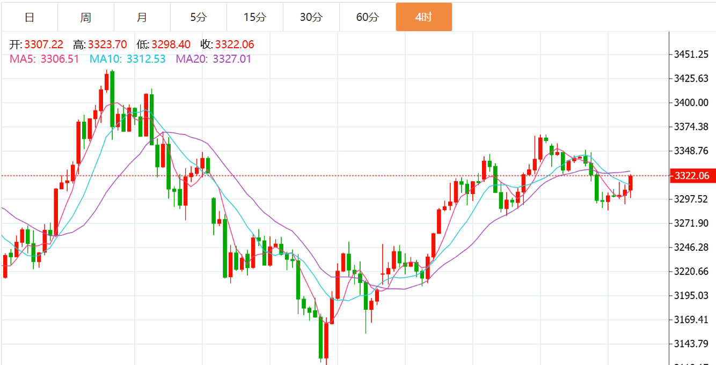Click the 3195.03 price axis label
The image size is (716, 365).
click(692, 296)
